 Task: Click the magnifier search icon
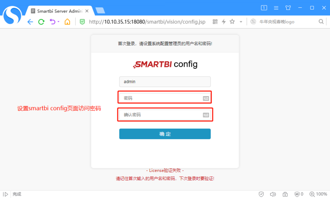point(321,22)
